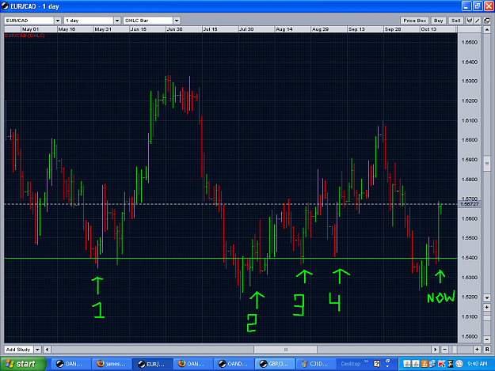Select the crosshair cursor tool icon
The image size is (495, 371).
470,21
